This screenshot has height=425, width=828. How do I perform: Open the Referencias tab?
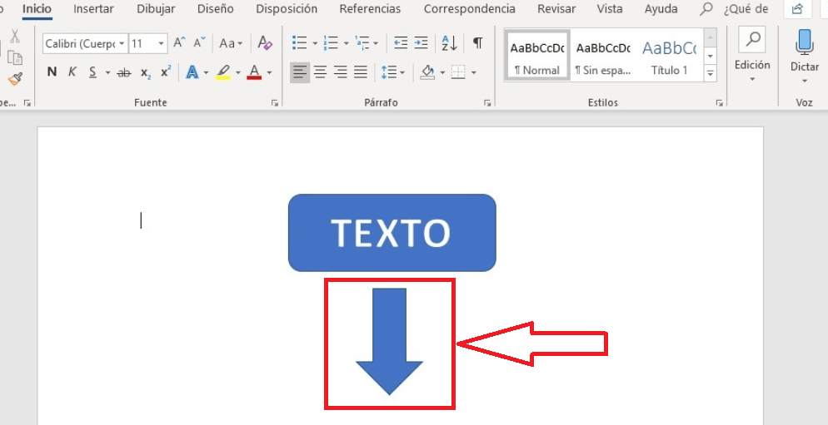click(x=370, y=9)
